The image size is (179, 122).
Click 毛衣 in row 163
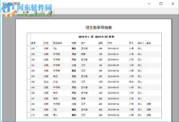pyautogui.click(x=55, y=76)
